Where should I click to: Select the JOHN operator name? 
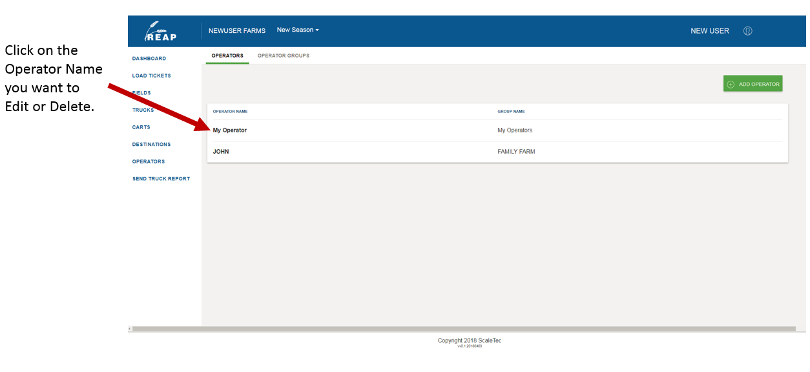click(221, 152)
